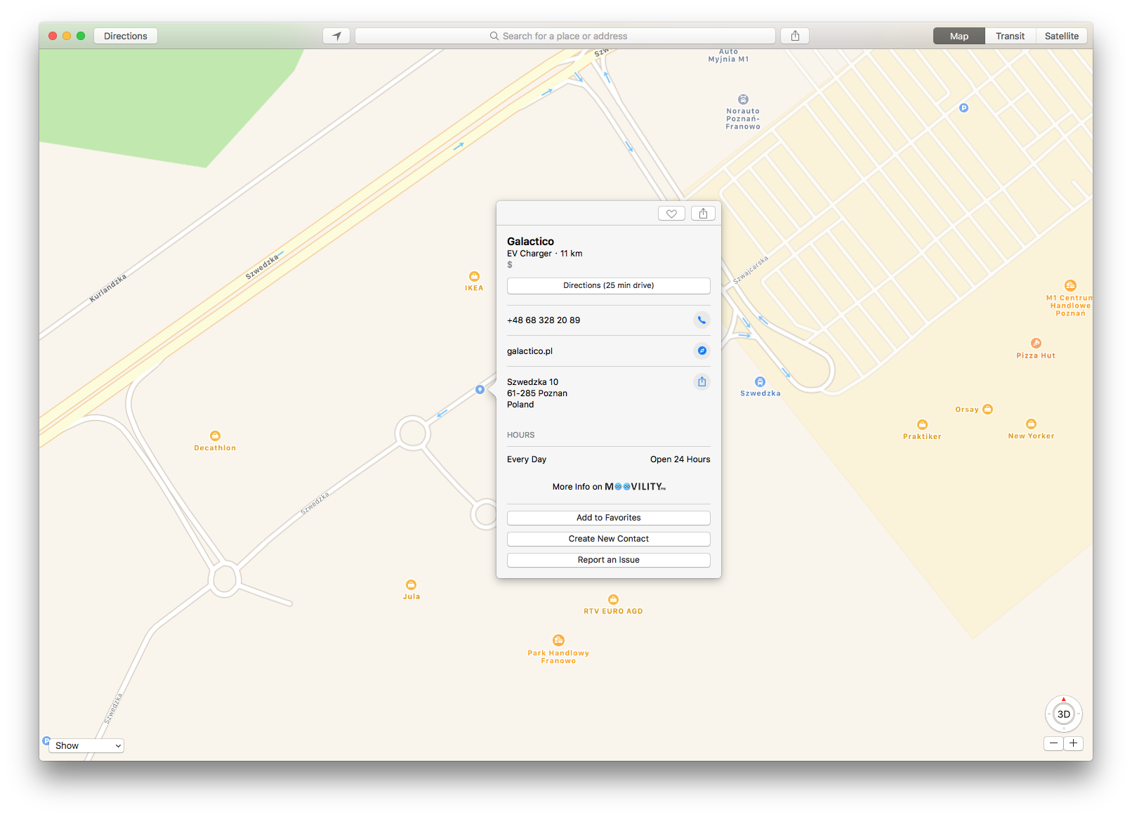Image resolution: width=1132 pixels, height=817 pixels.
Task: Click the Szwajcarska street label
Action: [751, 270]
